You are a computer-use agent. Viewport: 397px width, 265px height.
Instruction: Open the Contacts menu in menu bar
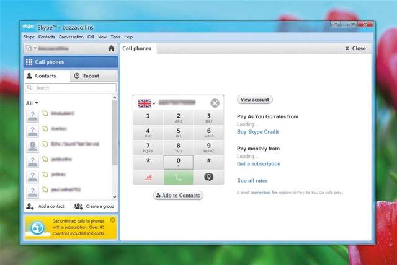point(47,37)
